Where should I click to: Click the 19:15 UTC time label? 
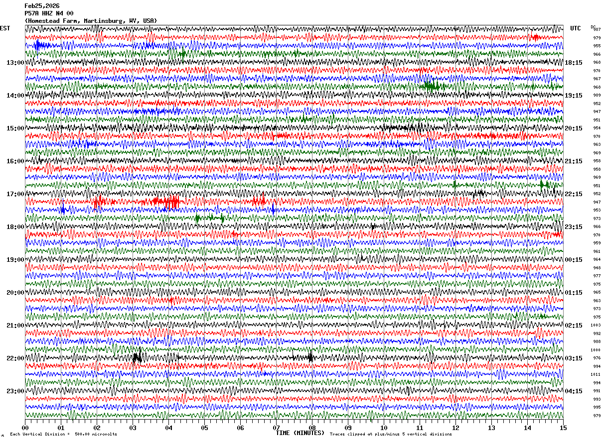click(573, 95)
